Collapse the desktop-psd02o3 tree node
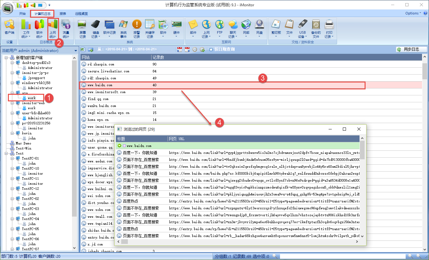This screenshot has width=429, height=260. coord(12,63)
